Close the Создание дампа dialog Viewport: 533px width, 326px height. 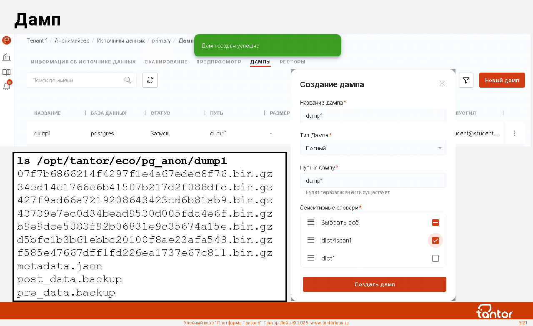tap(442, 83)
